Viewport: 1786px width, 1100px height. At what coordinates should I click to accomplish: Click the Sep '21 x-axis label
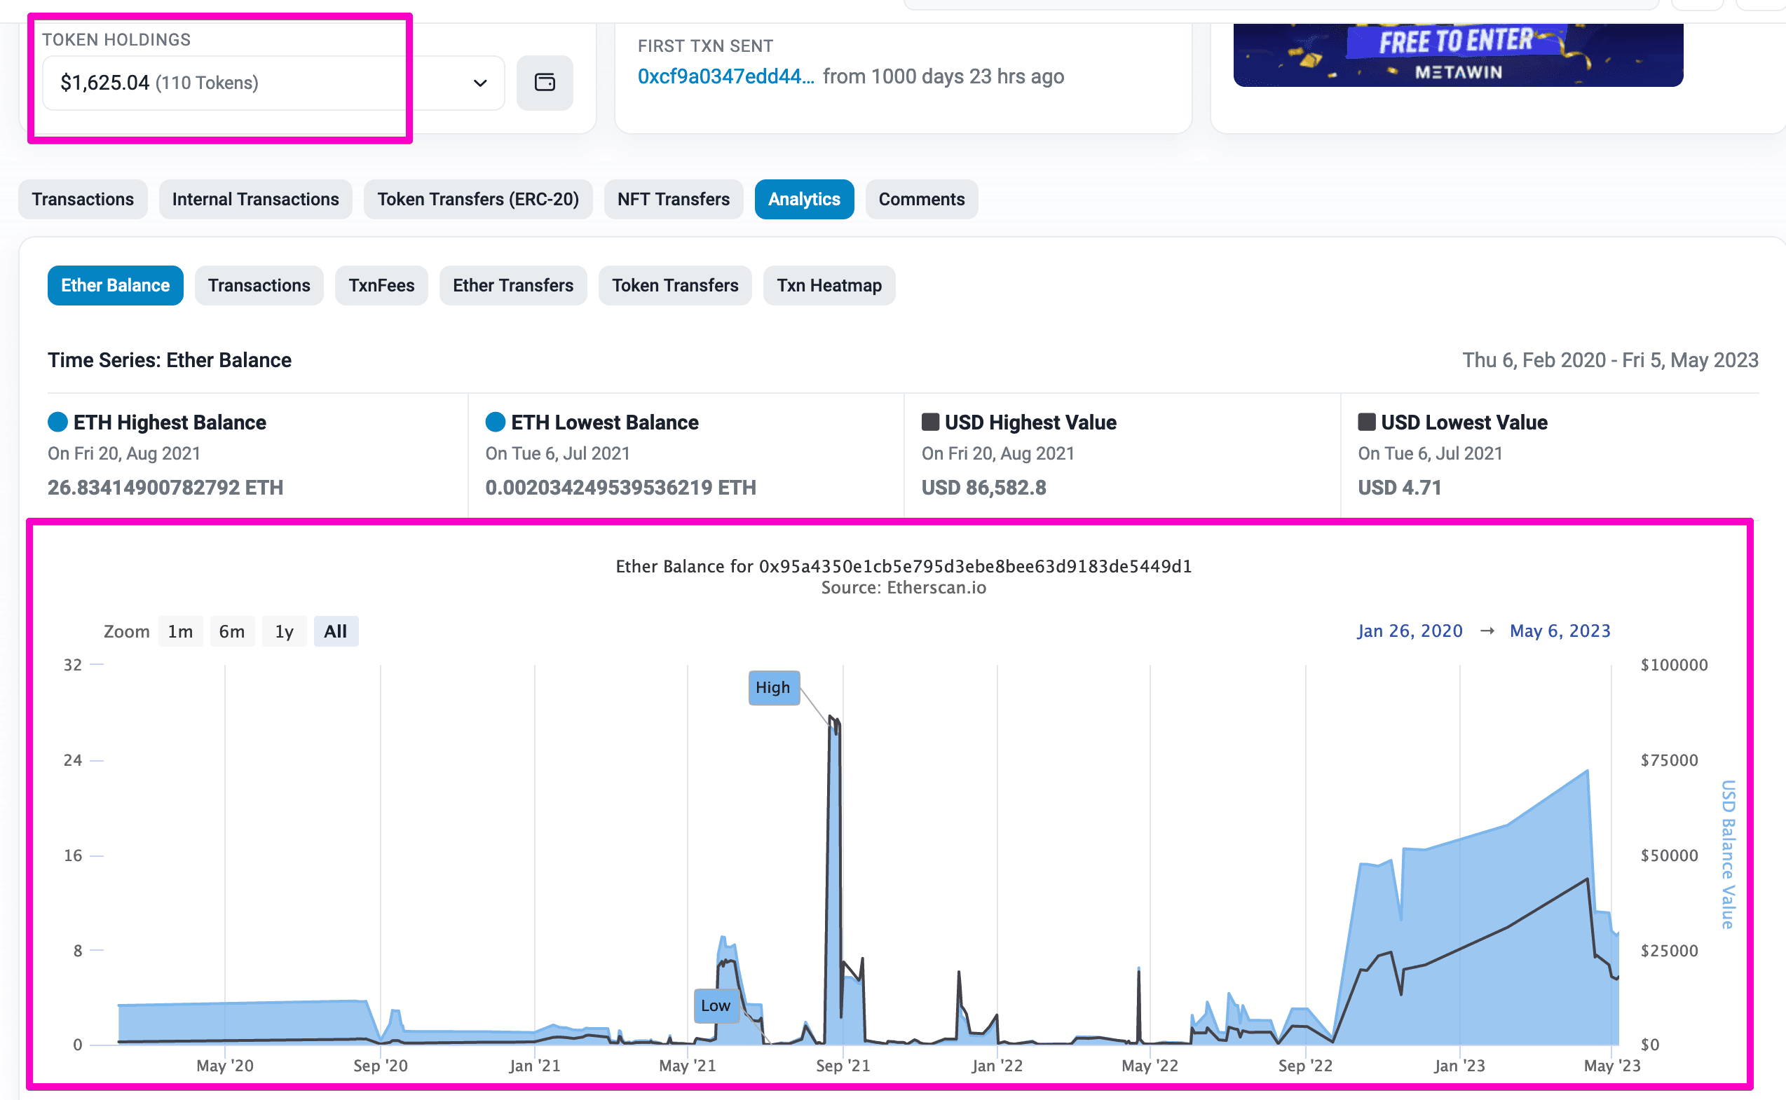[843, 1066]
